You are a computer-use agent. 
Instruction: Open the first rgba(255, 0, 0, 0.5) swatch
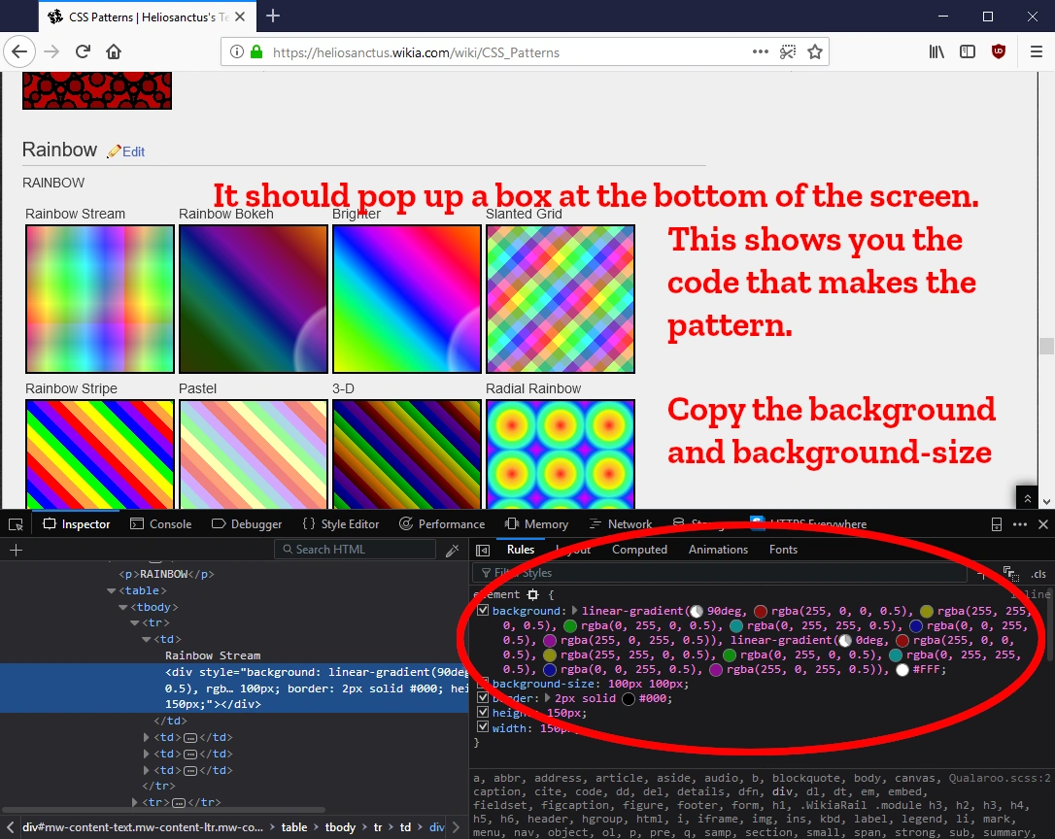[x=761, y=611]
